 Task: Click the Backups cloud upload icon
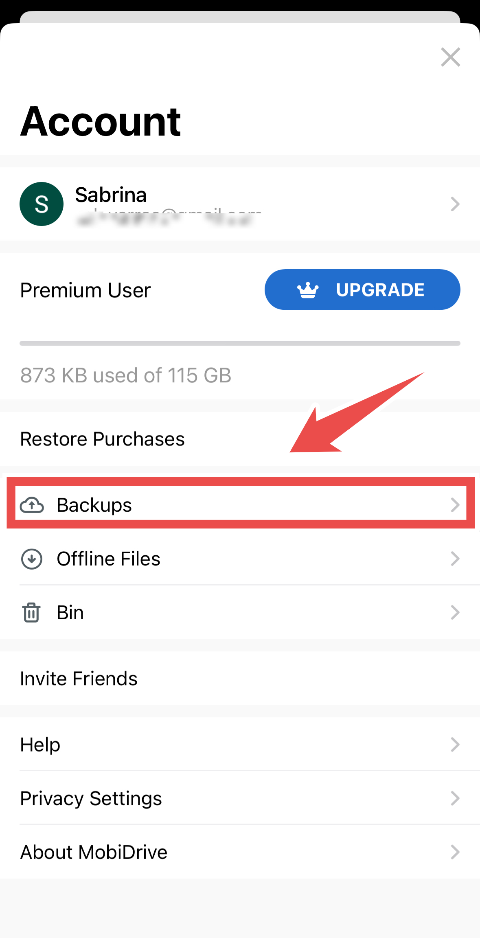tap(32, 505)
